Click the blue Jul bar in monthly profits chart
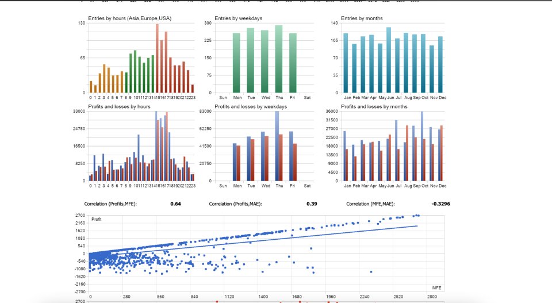The image size is (552, 303). pos(396,151)
